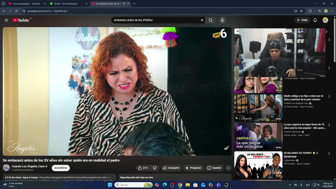
Task: Click the Compartir share button
Action: tap(171, 168)
